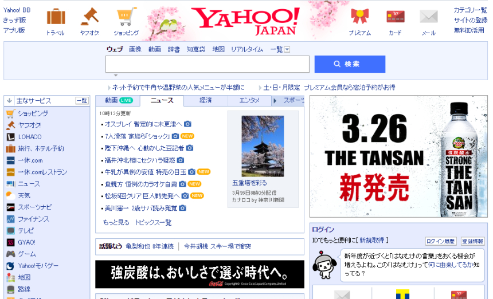Click the web search input field
The image size is (493, 299).
(x=207, y=64)
